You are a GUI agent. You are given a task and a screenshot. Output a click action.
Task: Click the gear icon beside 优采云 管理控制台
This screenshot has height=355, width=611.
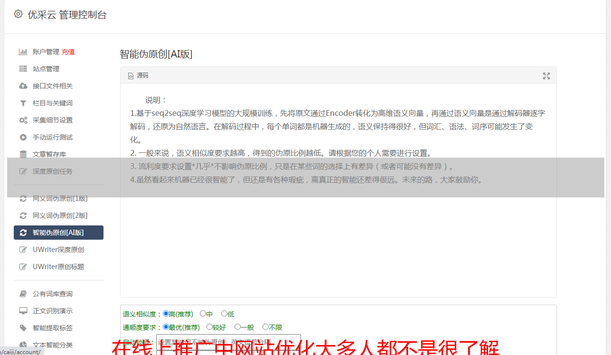point(18,14)
